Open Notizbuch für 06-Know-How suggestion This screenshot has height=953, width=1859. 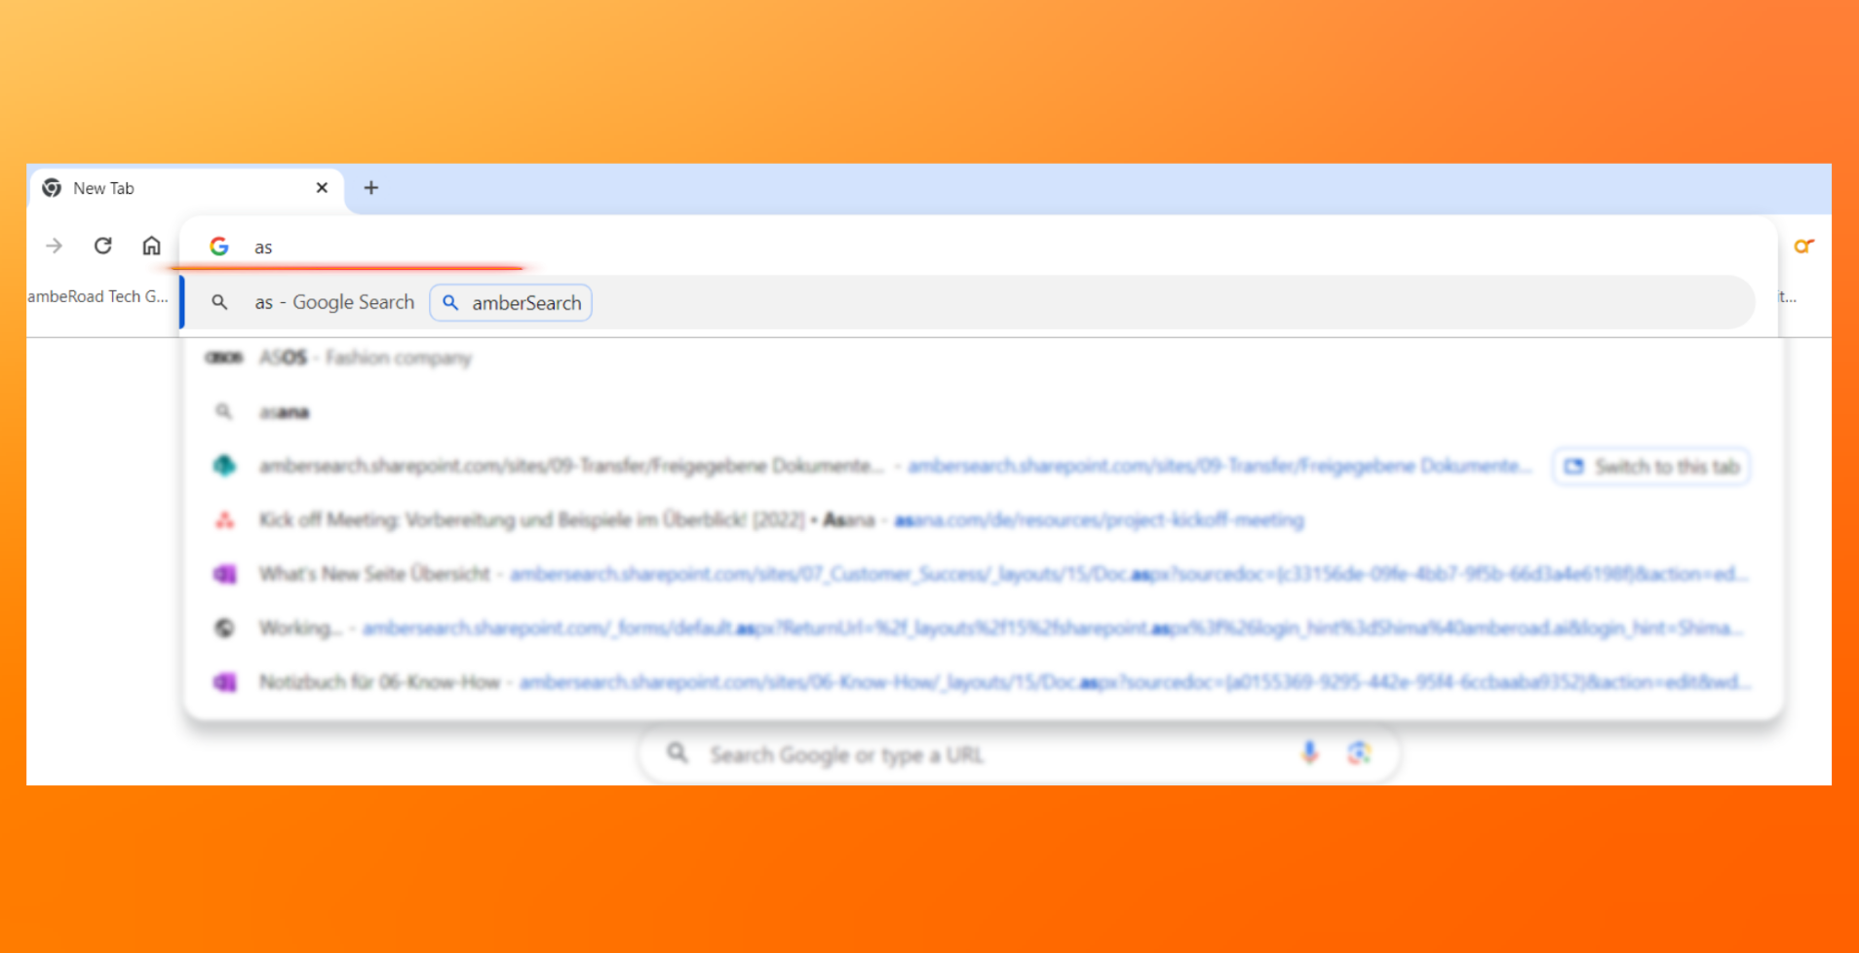click(x=983, y=682)
